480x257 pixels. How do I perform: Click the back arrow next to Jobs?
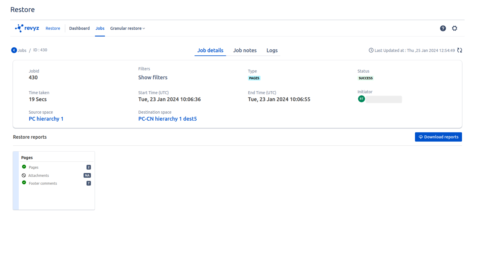coord(14,50)
